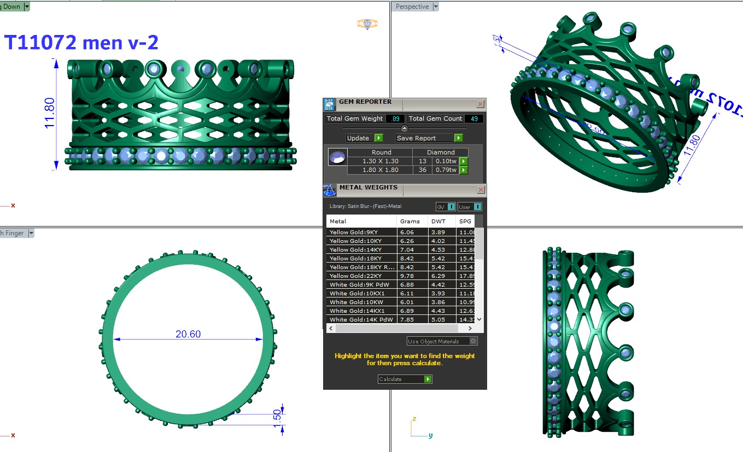Click green arrow next to Save Report
Screen dimensions: 743x452
pyautogui.click(x=458, y=138)
